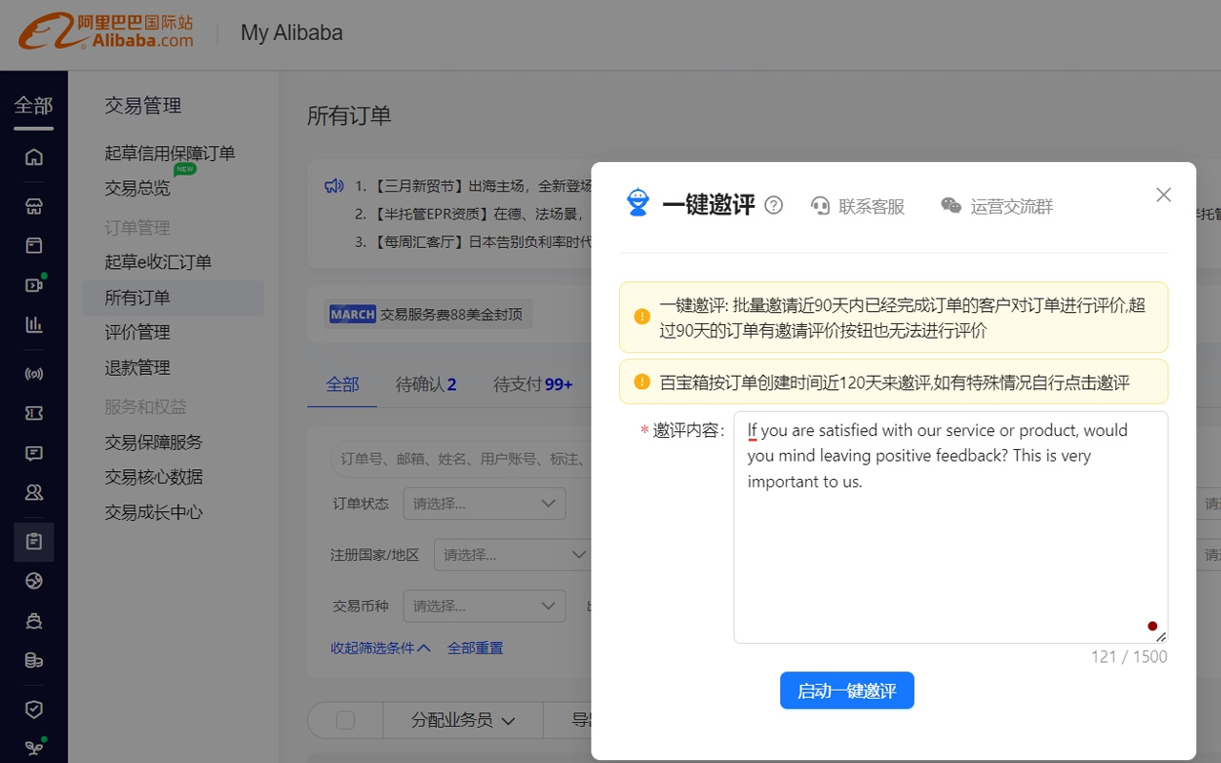1221x763 pixels.
Task: Switch to the 待确认 tab
Action: point(425,384)
